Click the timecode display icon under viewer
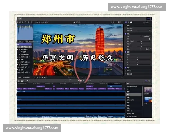 coord(69,78)
